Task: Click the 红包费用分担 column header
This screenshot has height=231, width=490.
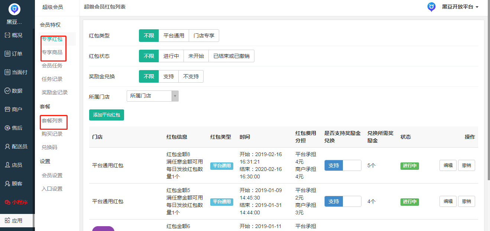Action: [x=306, y=137]
